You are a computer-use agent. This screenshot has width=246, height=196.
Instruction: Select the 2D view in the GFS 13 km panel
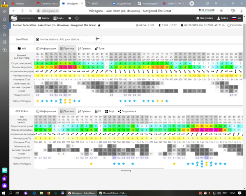(98, 111)
